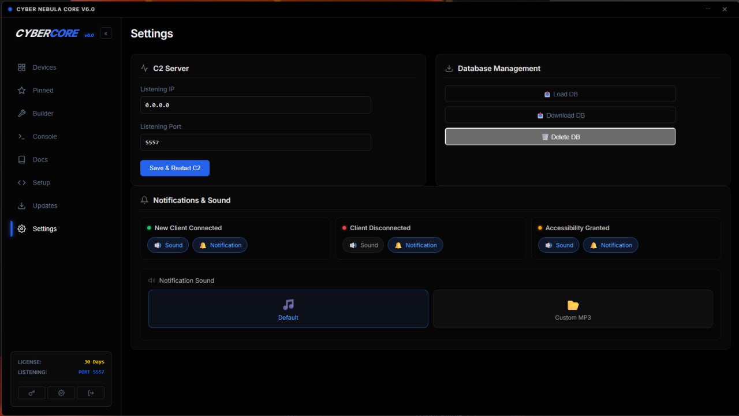
Task: Go to Docs in the sidebar
Action: 40,160
